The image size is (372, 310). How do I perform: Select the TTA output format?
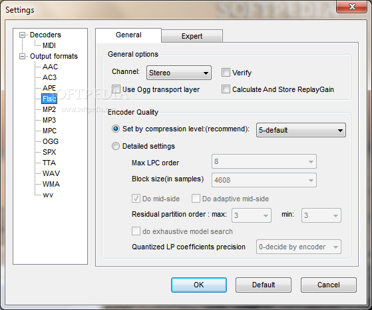pyautogui.click(x=49, y=163)
